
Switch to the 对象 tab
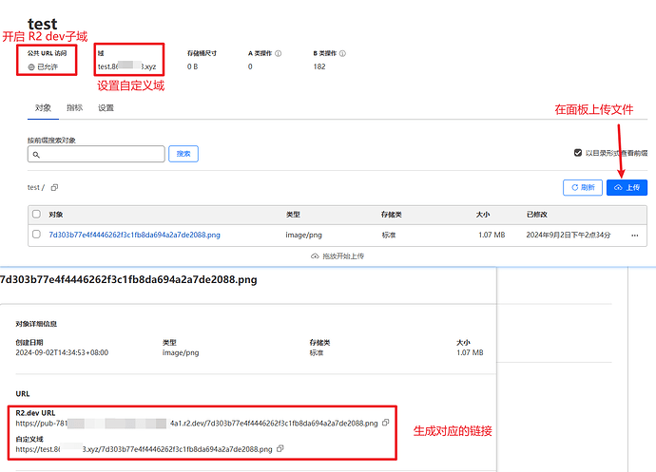pos(43,108)
